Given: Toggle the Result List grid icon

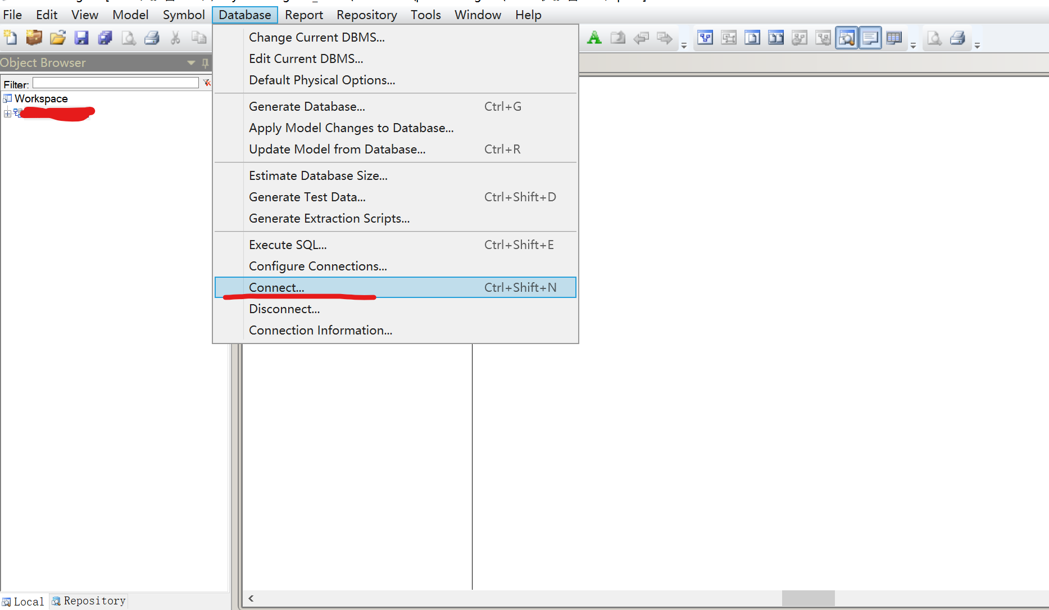Looking at the screenshot, I should click(x=894, y=38).
